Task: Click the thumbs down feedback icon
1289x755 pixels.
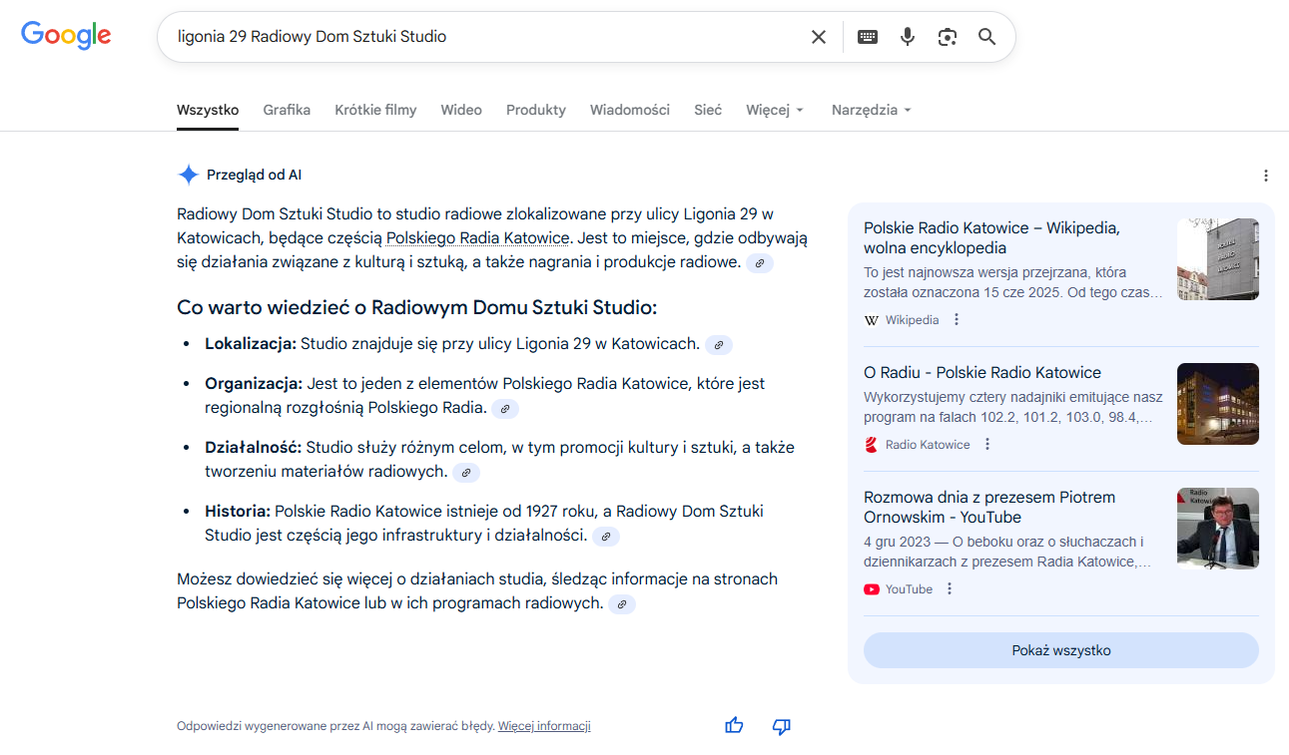Action: pyautogui.click(x=782, y=726)
